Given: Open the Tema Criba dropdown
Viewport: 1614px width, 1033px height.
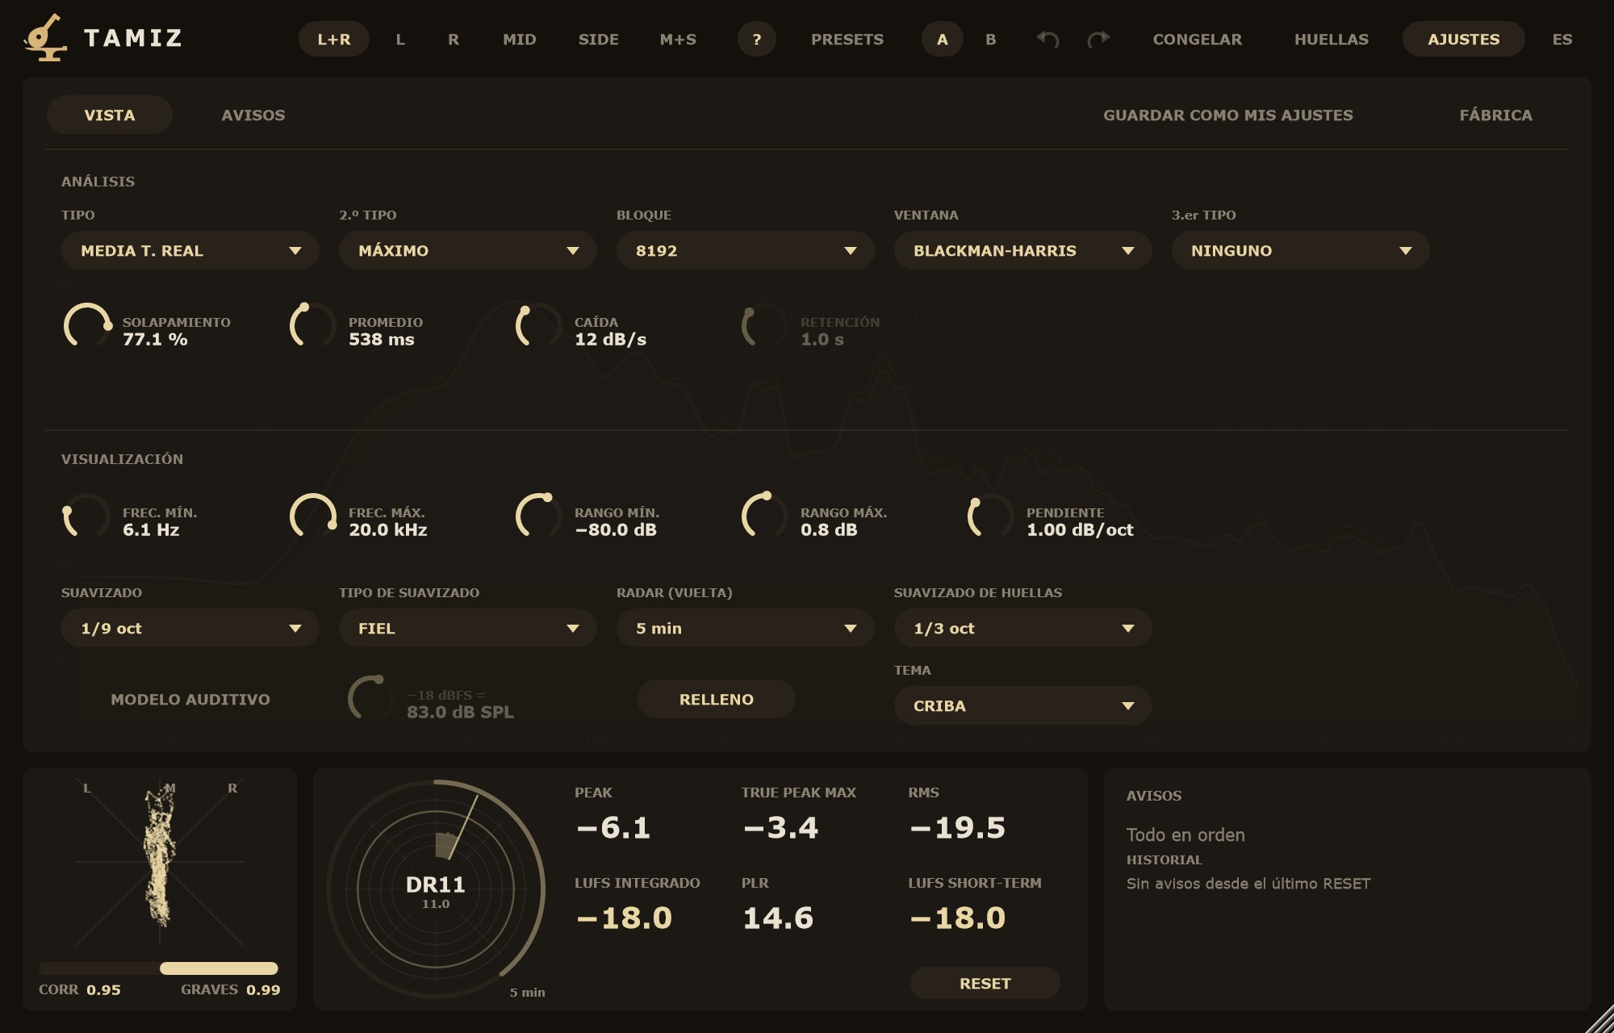Looking at the screenshot, I should click(1023, 705).
